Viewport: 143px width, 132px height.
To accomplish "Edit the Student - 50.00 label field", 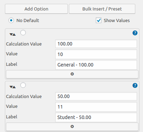I will 96,117.
